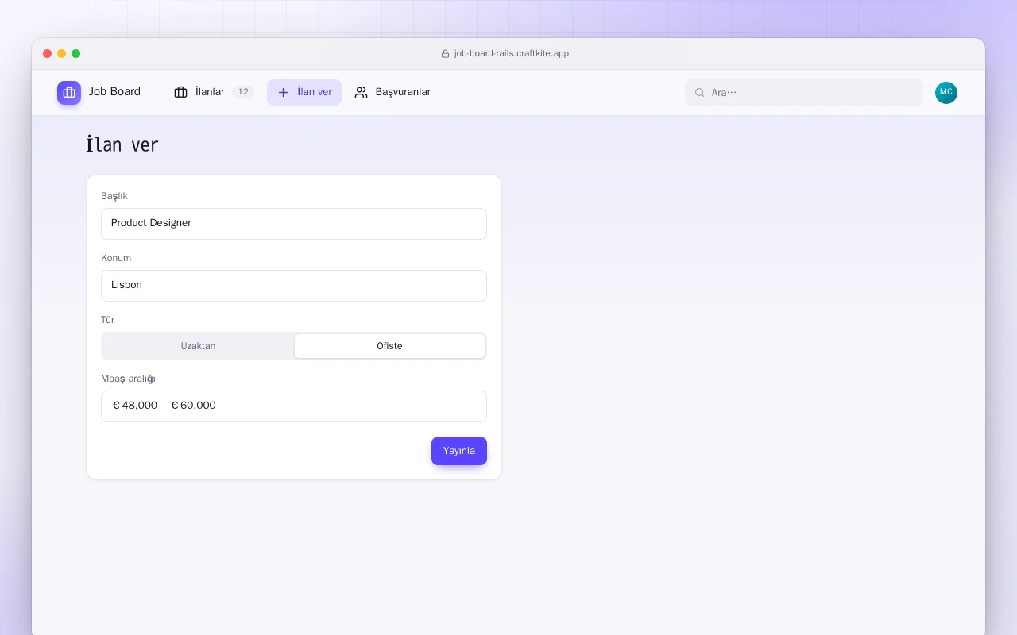This screenshot has height=635, width=1017.
Task: Open the MC user avatar
Action: tap(946, 93)
